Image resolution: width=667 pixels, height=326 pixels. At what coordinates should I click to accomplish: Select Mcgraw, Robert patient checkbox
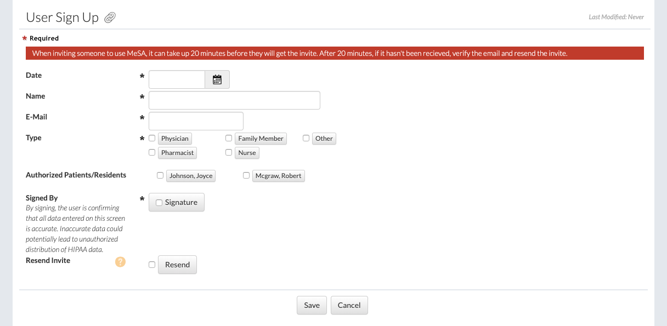coord(246,176)
